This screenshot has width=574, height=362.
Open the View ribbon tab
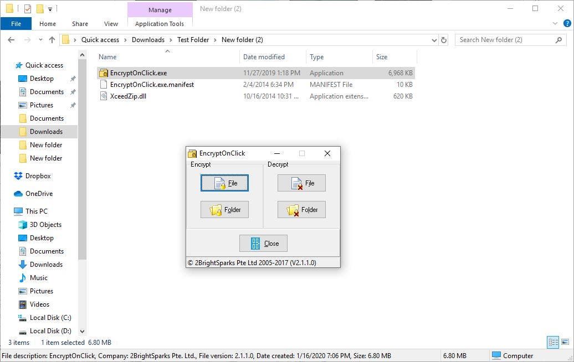coord(111,24)
